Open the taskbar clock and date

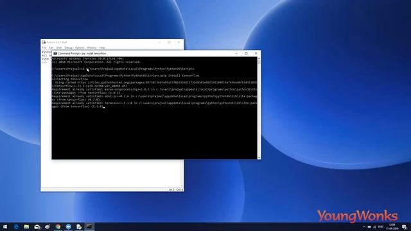(x=392, y=227)
